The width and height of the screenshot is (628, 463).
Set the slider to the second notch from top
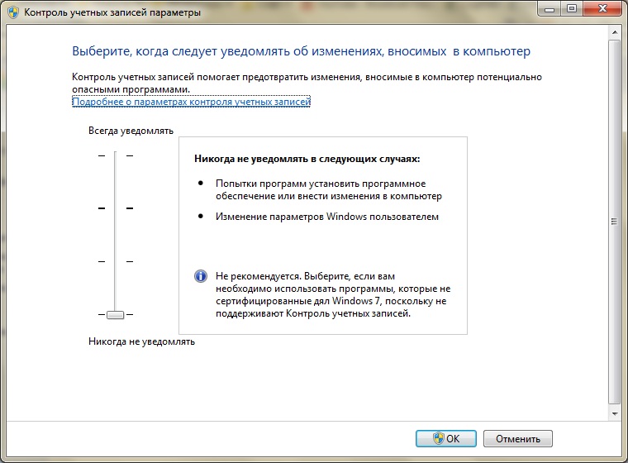(116, 208)
